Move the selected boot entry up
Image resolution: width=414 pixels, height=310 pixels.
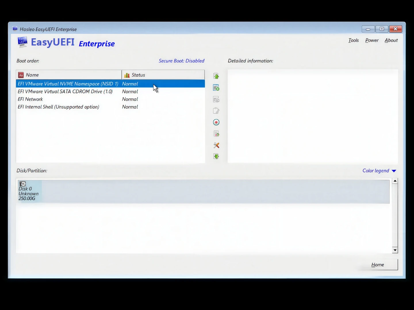pyautogui.click(x=216, y=76)
